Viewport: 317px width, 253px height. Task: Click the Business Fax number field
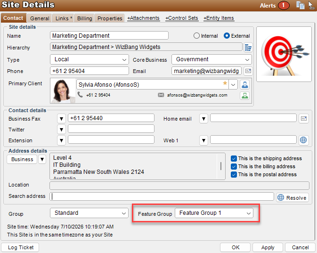(x=111, y=118)
